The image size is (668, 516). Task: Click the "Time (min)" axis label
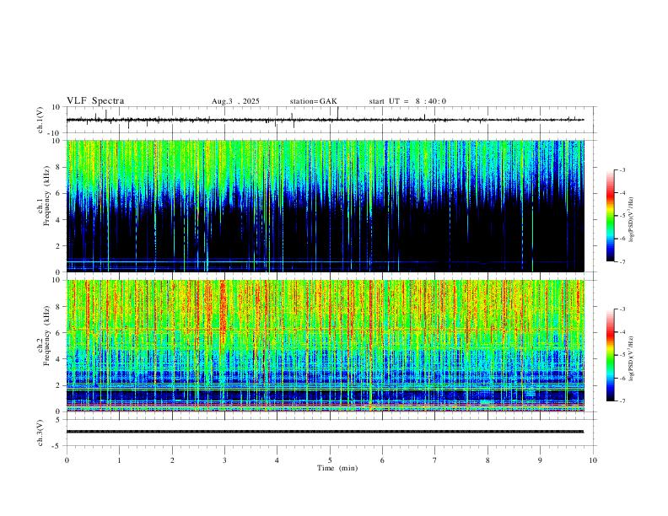pyautogui.click(x=337, y=468)
